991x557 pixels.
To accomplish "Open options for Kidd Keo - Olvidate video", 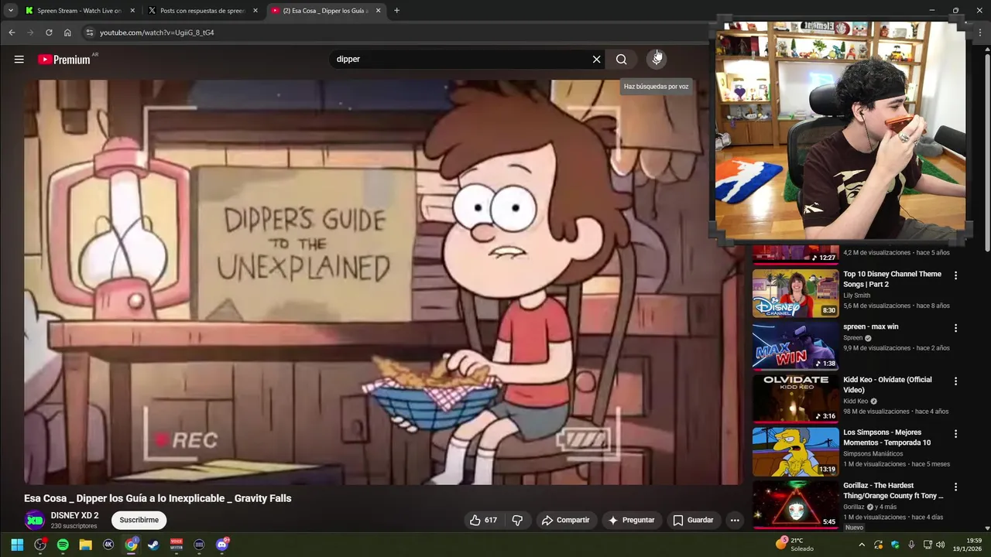I will pyautogui.click(x=955, y=381).
